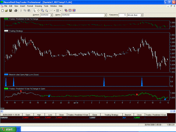
Task: Click the first Bearish star blue spike
Action: [x=6, y=82]
